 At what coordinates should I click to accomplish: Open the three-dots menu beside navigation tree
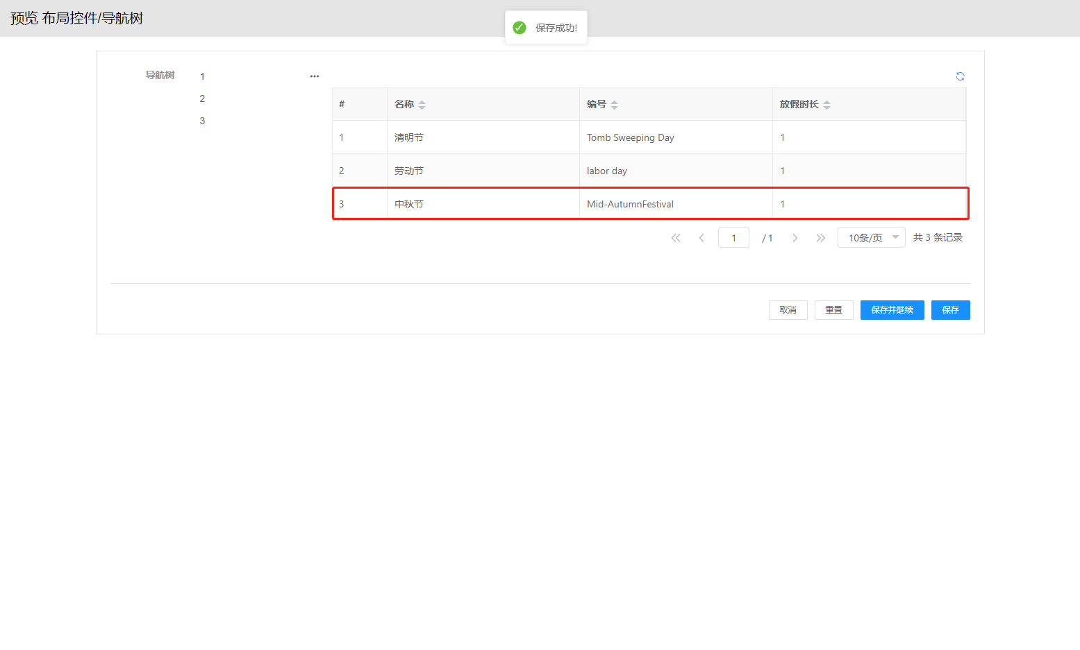point(315,76)
